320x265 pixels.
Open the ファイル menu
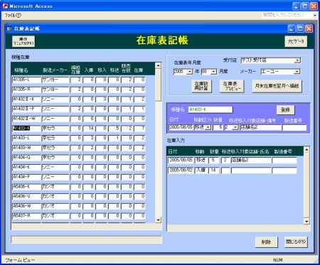click(x=13, y=15)
